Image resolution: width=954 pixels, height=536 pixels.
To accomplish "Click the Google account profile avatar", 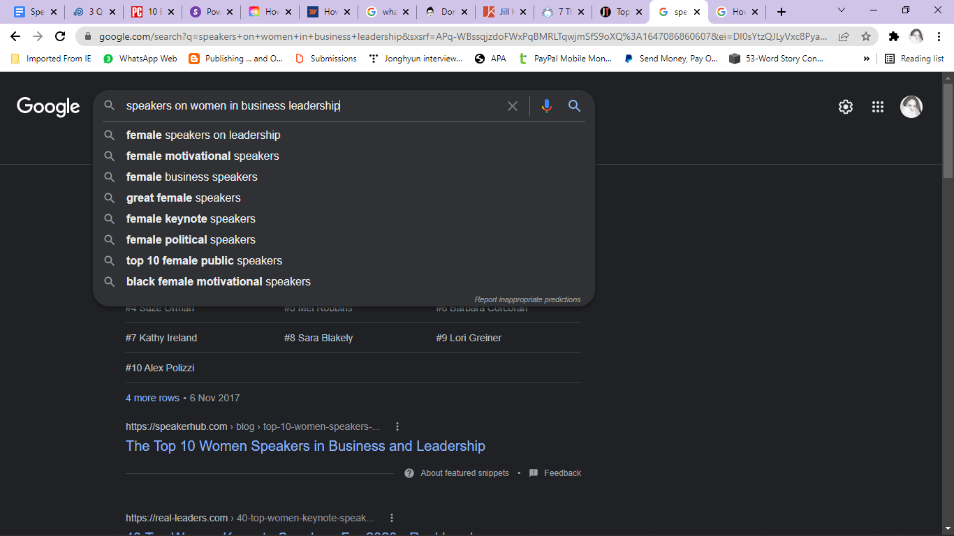I will point(911,106).
